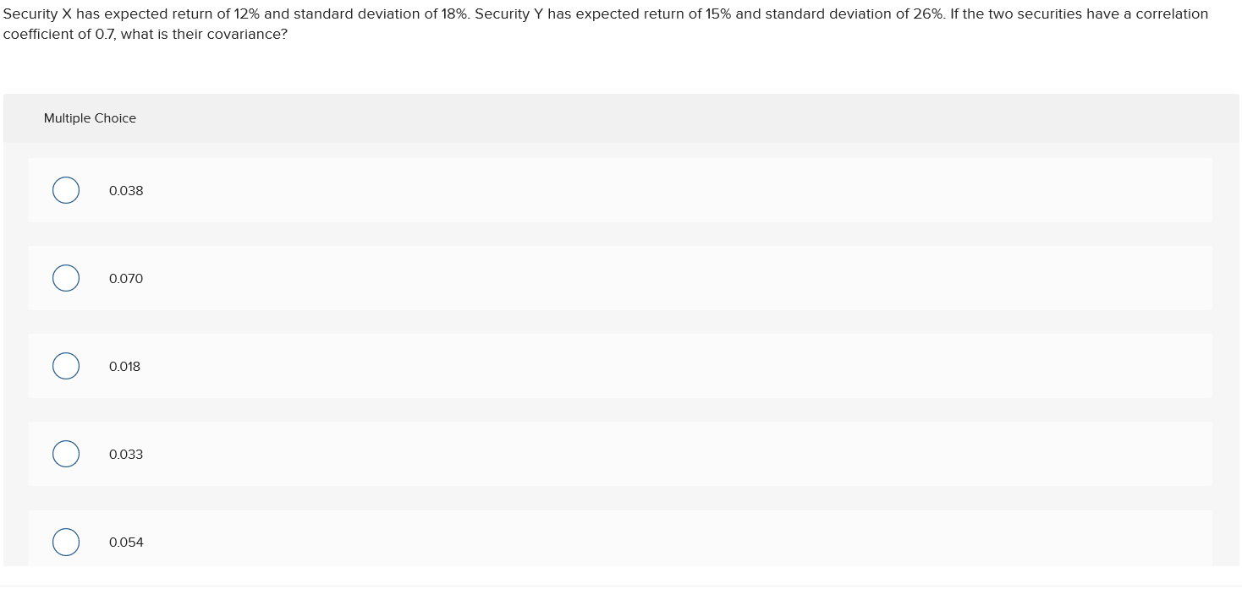Click the first answer option row

tap(592, 189)
